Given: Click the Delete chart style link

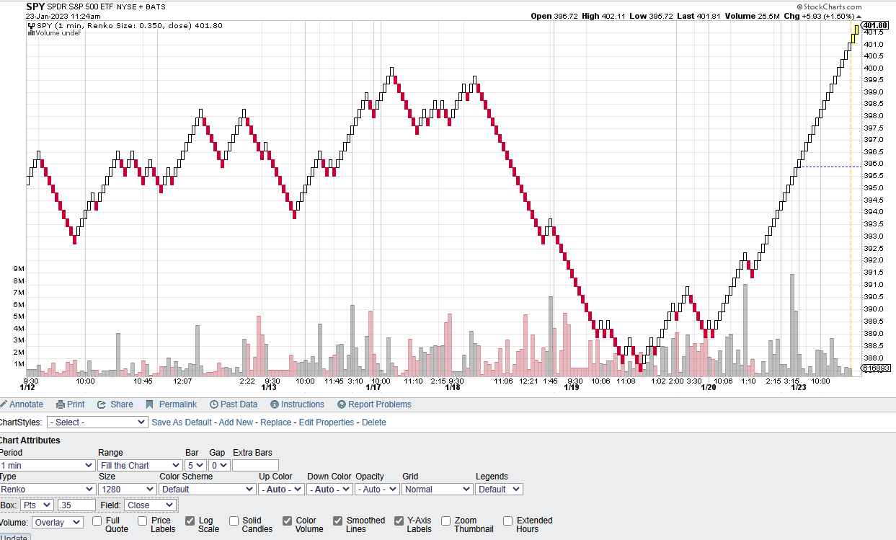Looking at the screenshot, I should click(373, 422).
